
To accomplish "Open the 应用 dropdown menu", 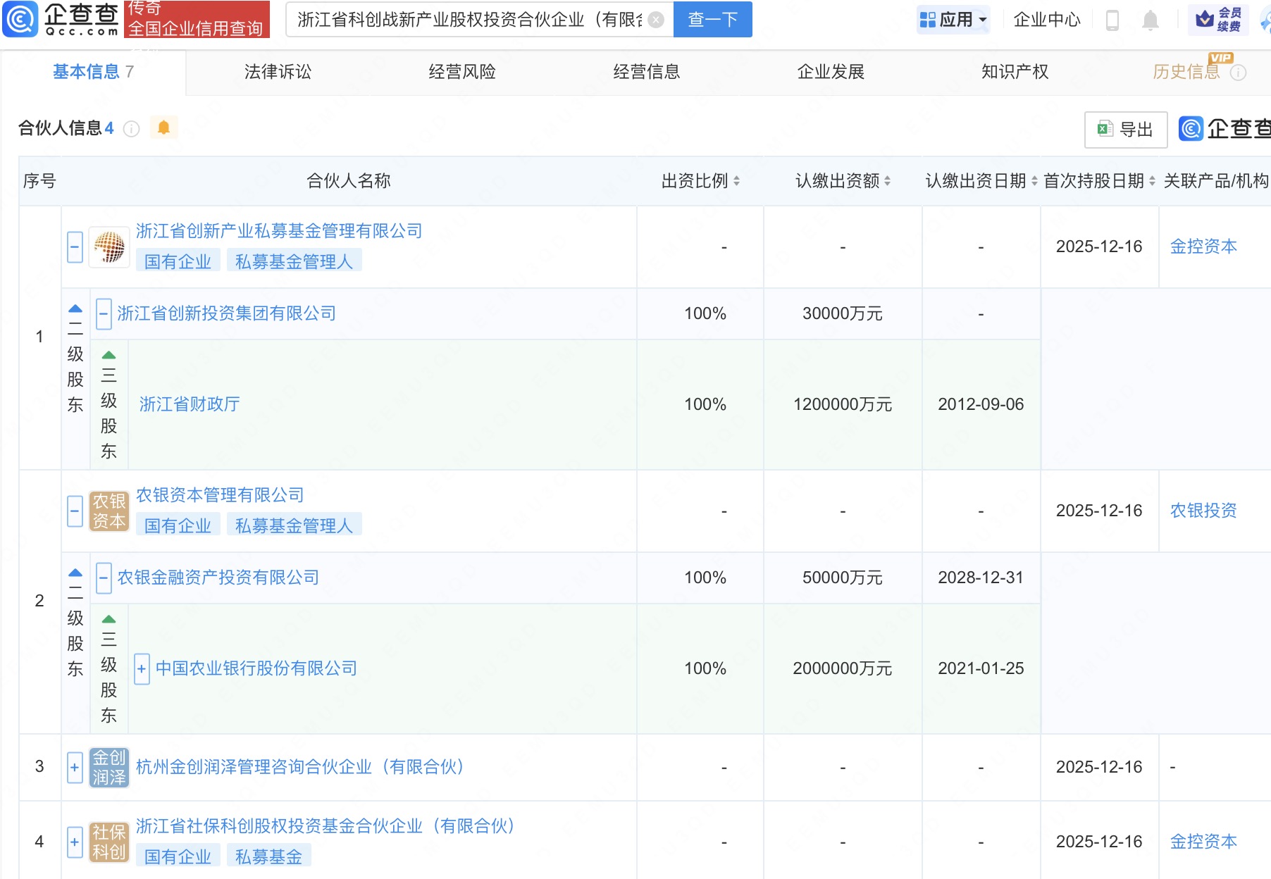I will (955, 20).
